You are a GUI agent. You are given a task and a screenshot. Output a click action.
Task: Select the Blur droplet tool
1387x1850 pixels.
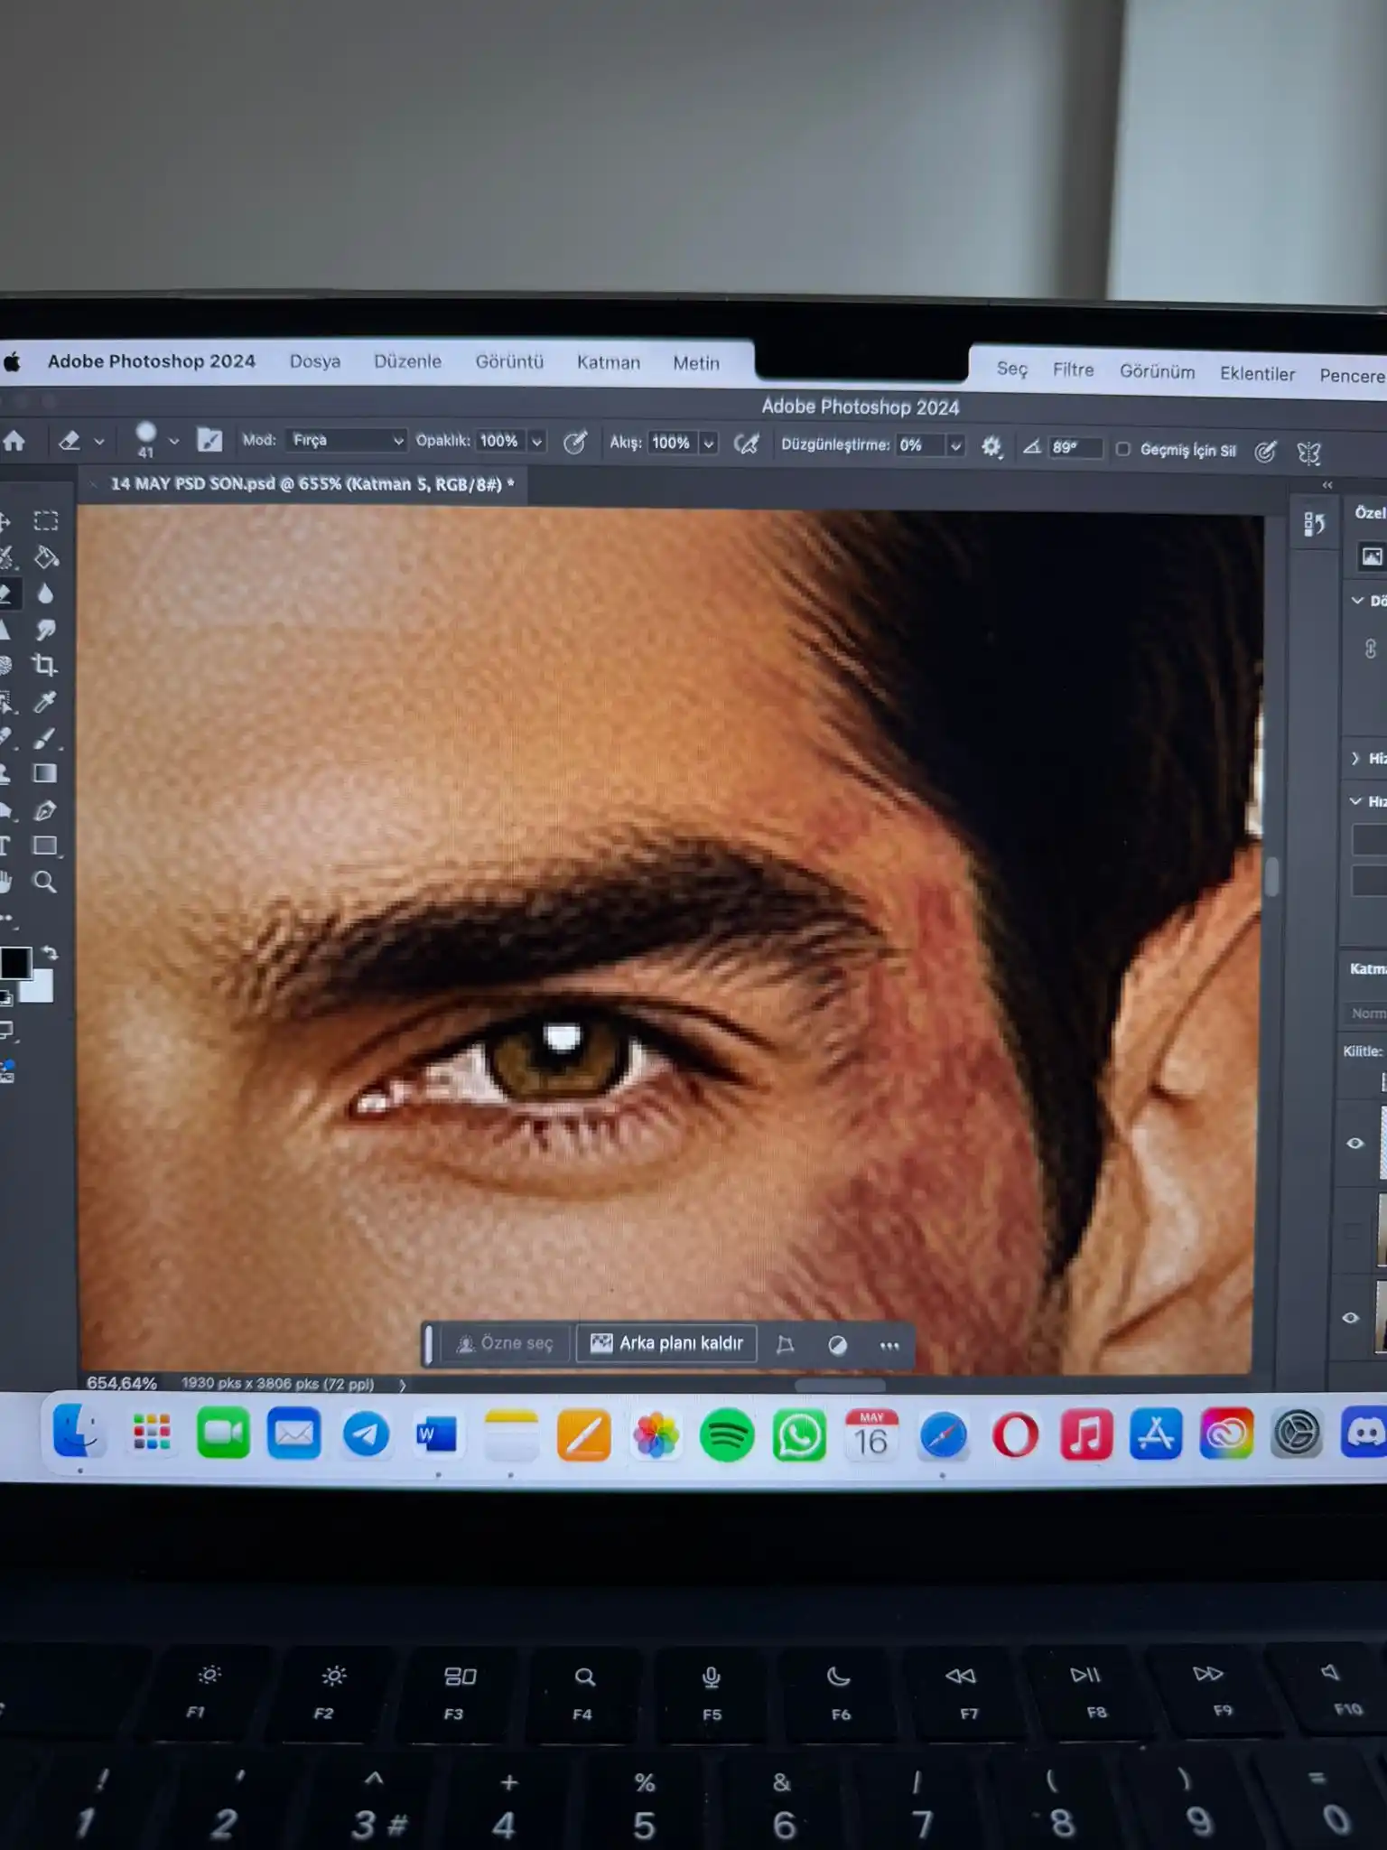[x=45, y=593]
